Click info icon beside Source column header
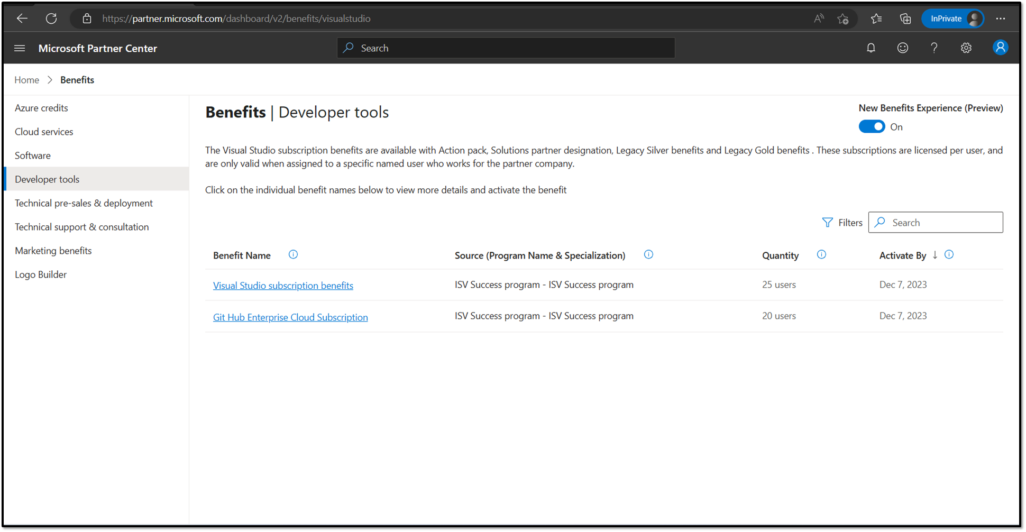This screenshot has height=532, width=1026. click(648, 255)
